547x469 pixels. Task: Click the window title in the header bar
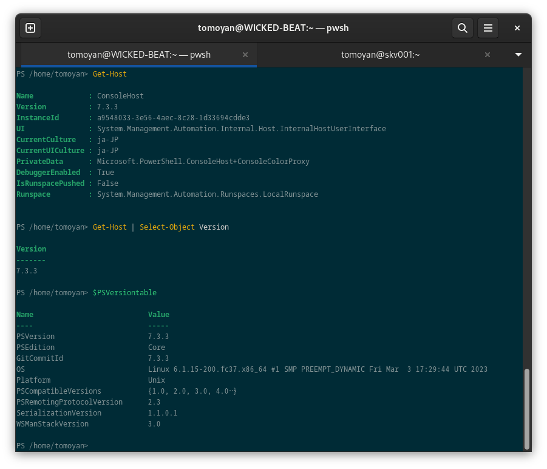tap(273, 28)
